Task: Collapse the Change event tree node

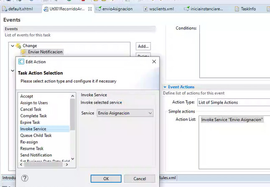Action: (x=13, y=46)
